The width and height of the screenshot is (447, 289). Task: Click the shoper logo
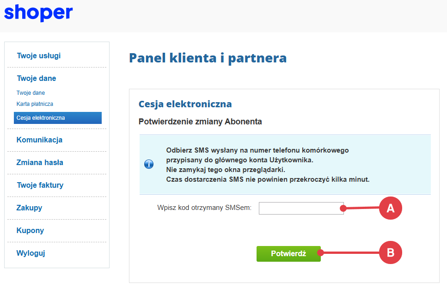[38, 12]
